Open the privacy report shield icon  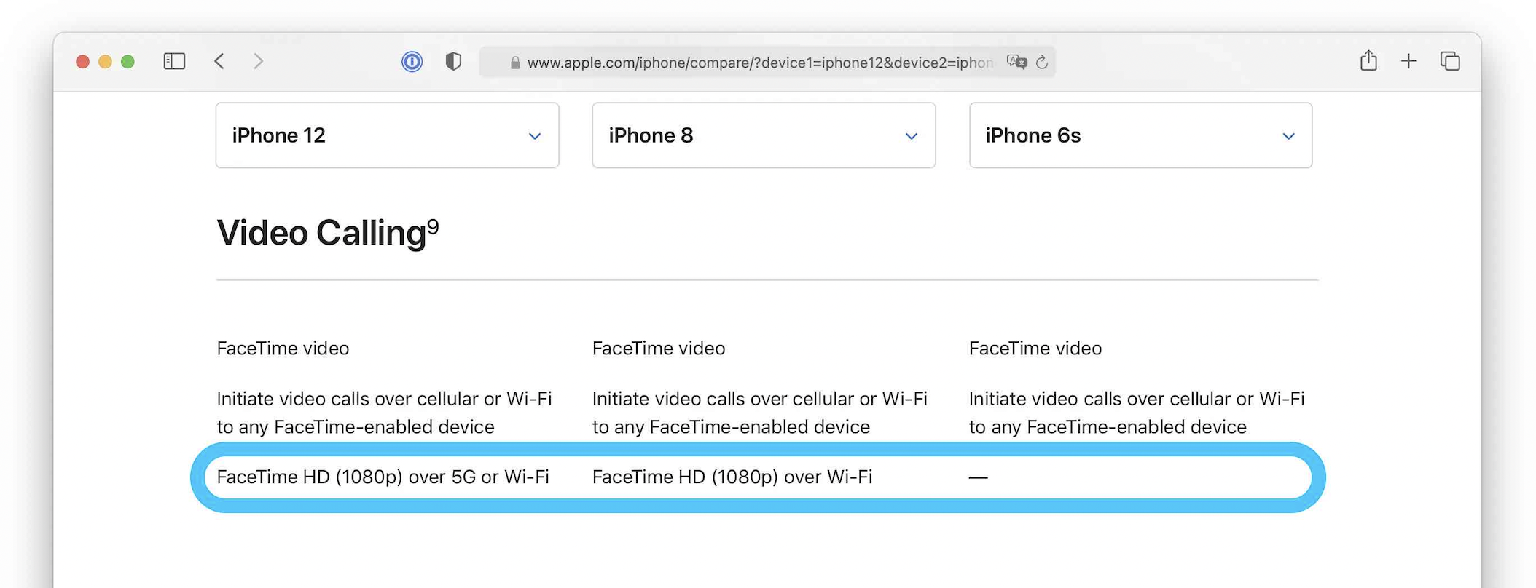(x=453, y=62)
